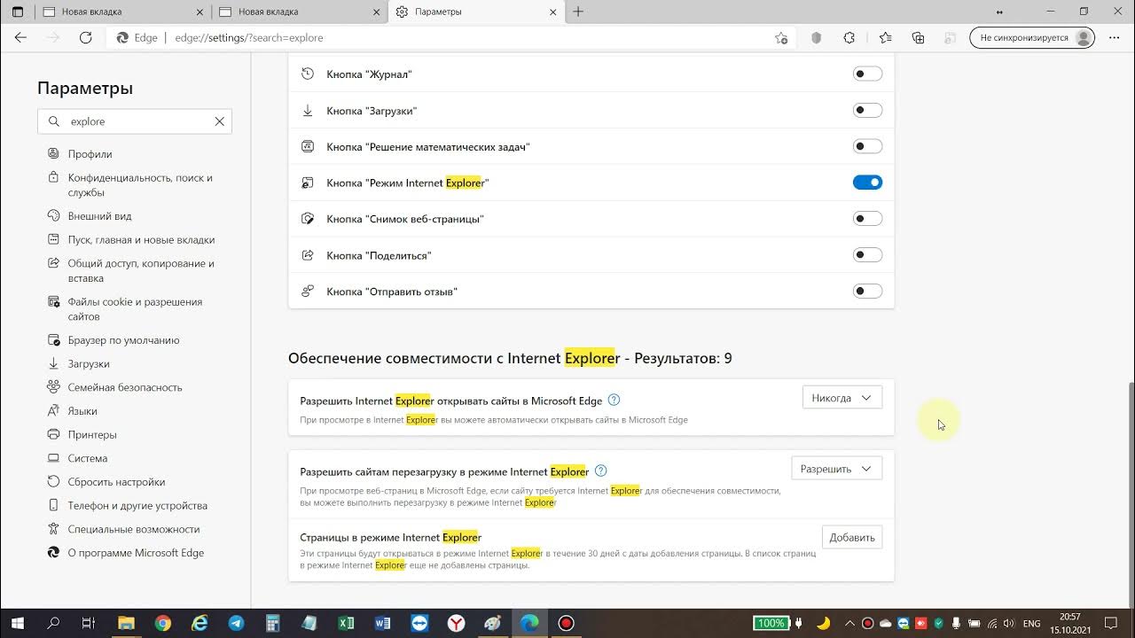Open Языки settings section
Image resolution: width=1135 pixels, height=638 pixels.
[82, 411]
